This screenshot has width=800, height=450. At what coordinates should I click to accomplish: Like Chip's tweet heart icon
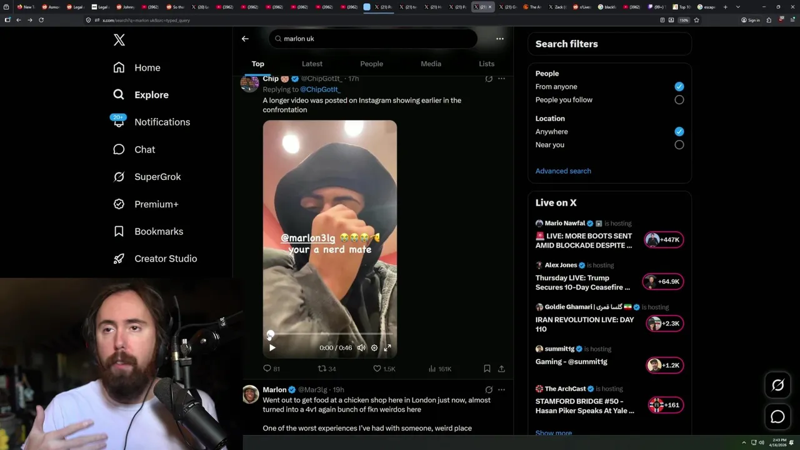pos(377,369)
